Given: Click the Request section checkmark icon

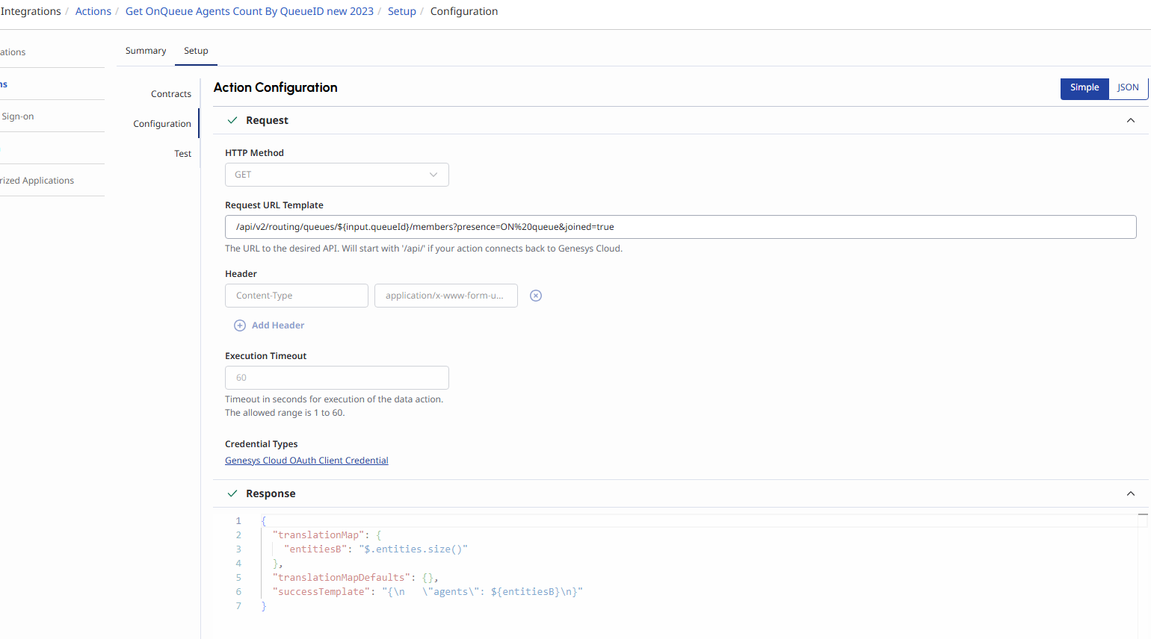Looking at the screenshot, I should click(232, 120).
